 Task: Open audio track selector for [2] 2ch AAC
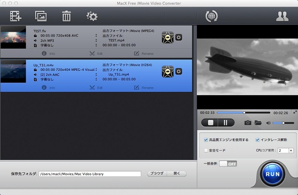[96, 75]
